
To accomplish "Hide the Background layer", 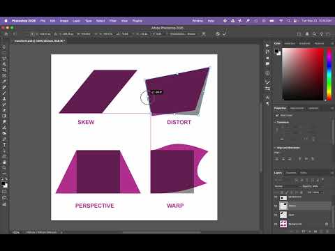I will (276, 224).
